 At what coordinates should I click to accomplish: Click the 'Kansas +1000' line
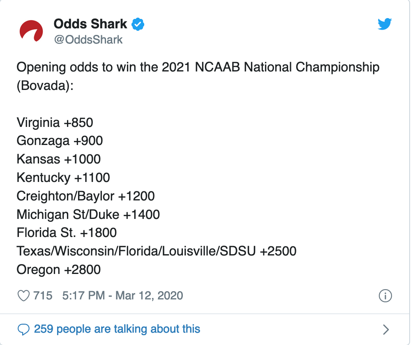58,159
